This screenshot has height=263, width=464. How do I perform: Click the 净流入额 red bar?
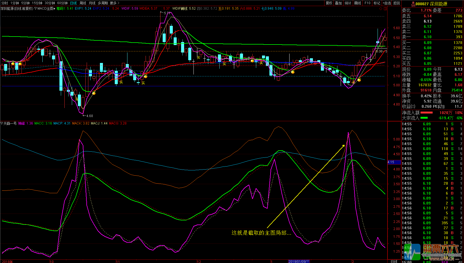pos(427,113)
